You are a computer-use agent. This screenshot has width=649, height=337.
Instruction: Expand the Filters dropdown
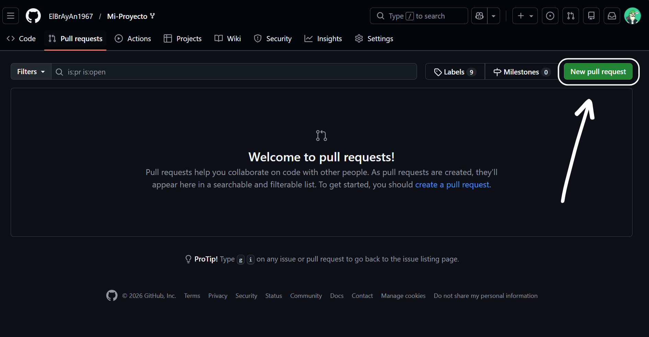[x=31, y=71]
